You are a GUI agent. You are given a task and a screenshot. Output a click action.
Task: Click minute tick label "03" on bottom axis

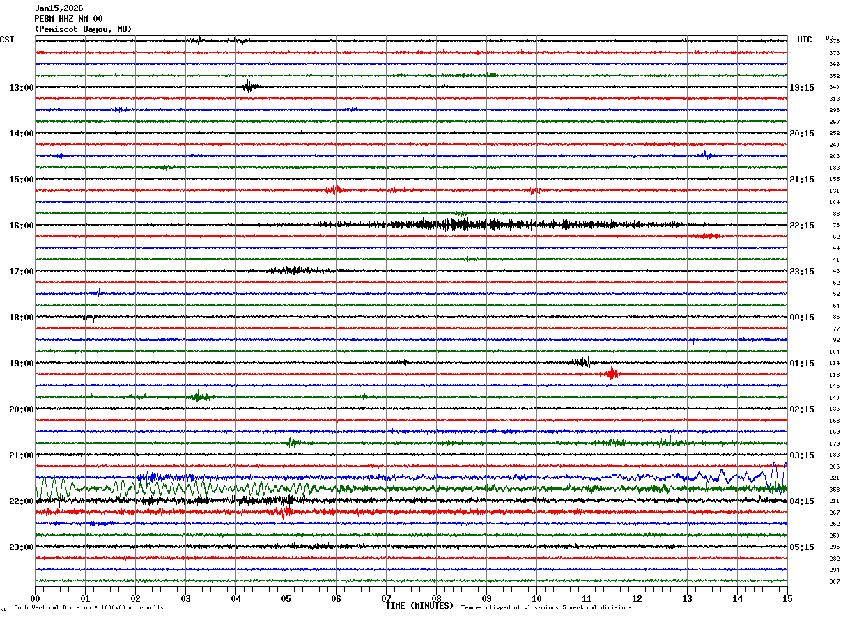185,599
